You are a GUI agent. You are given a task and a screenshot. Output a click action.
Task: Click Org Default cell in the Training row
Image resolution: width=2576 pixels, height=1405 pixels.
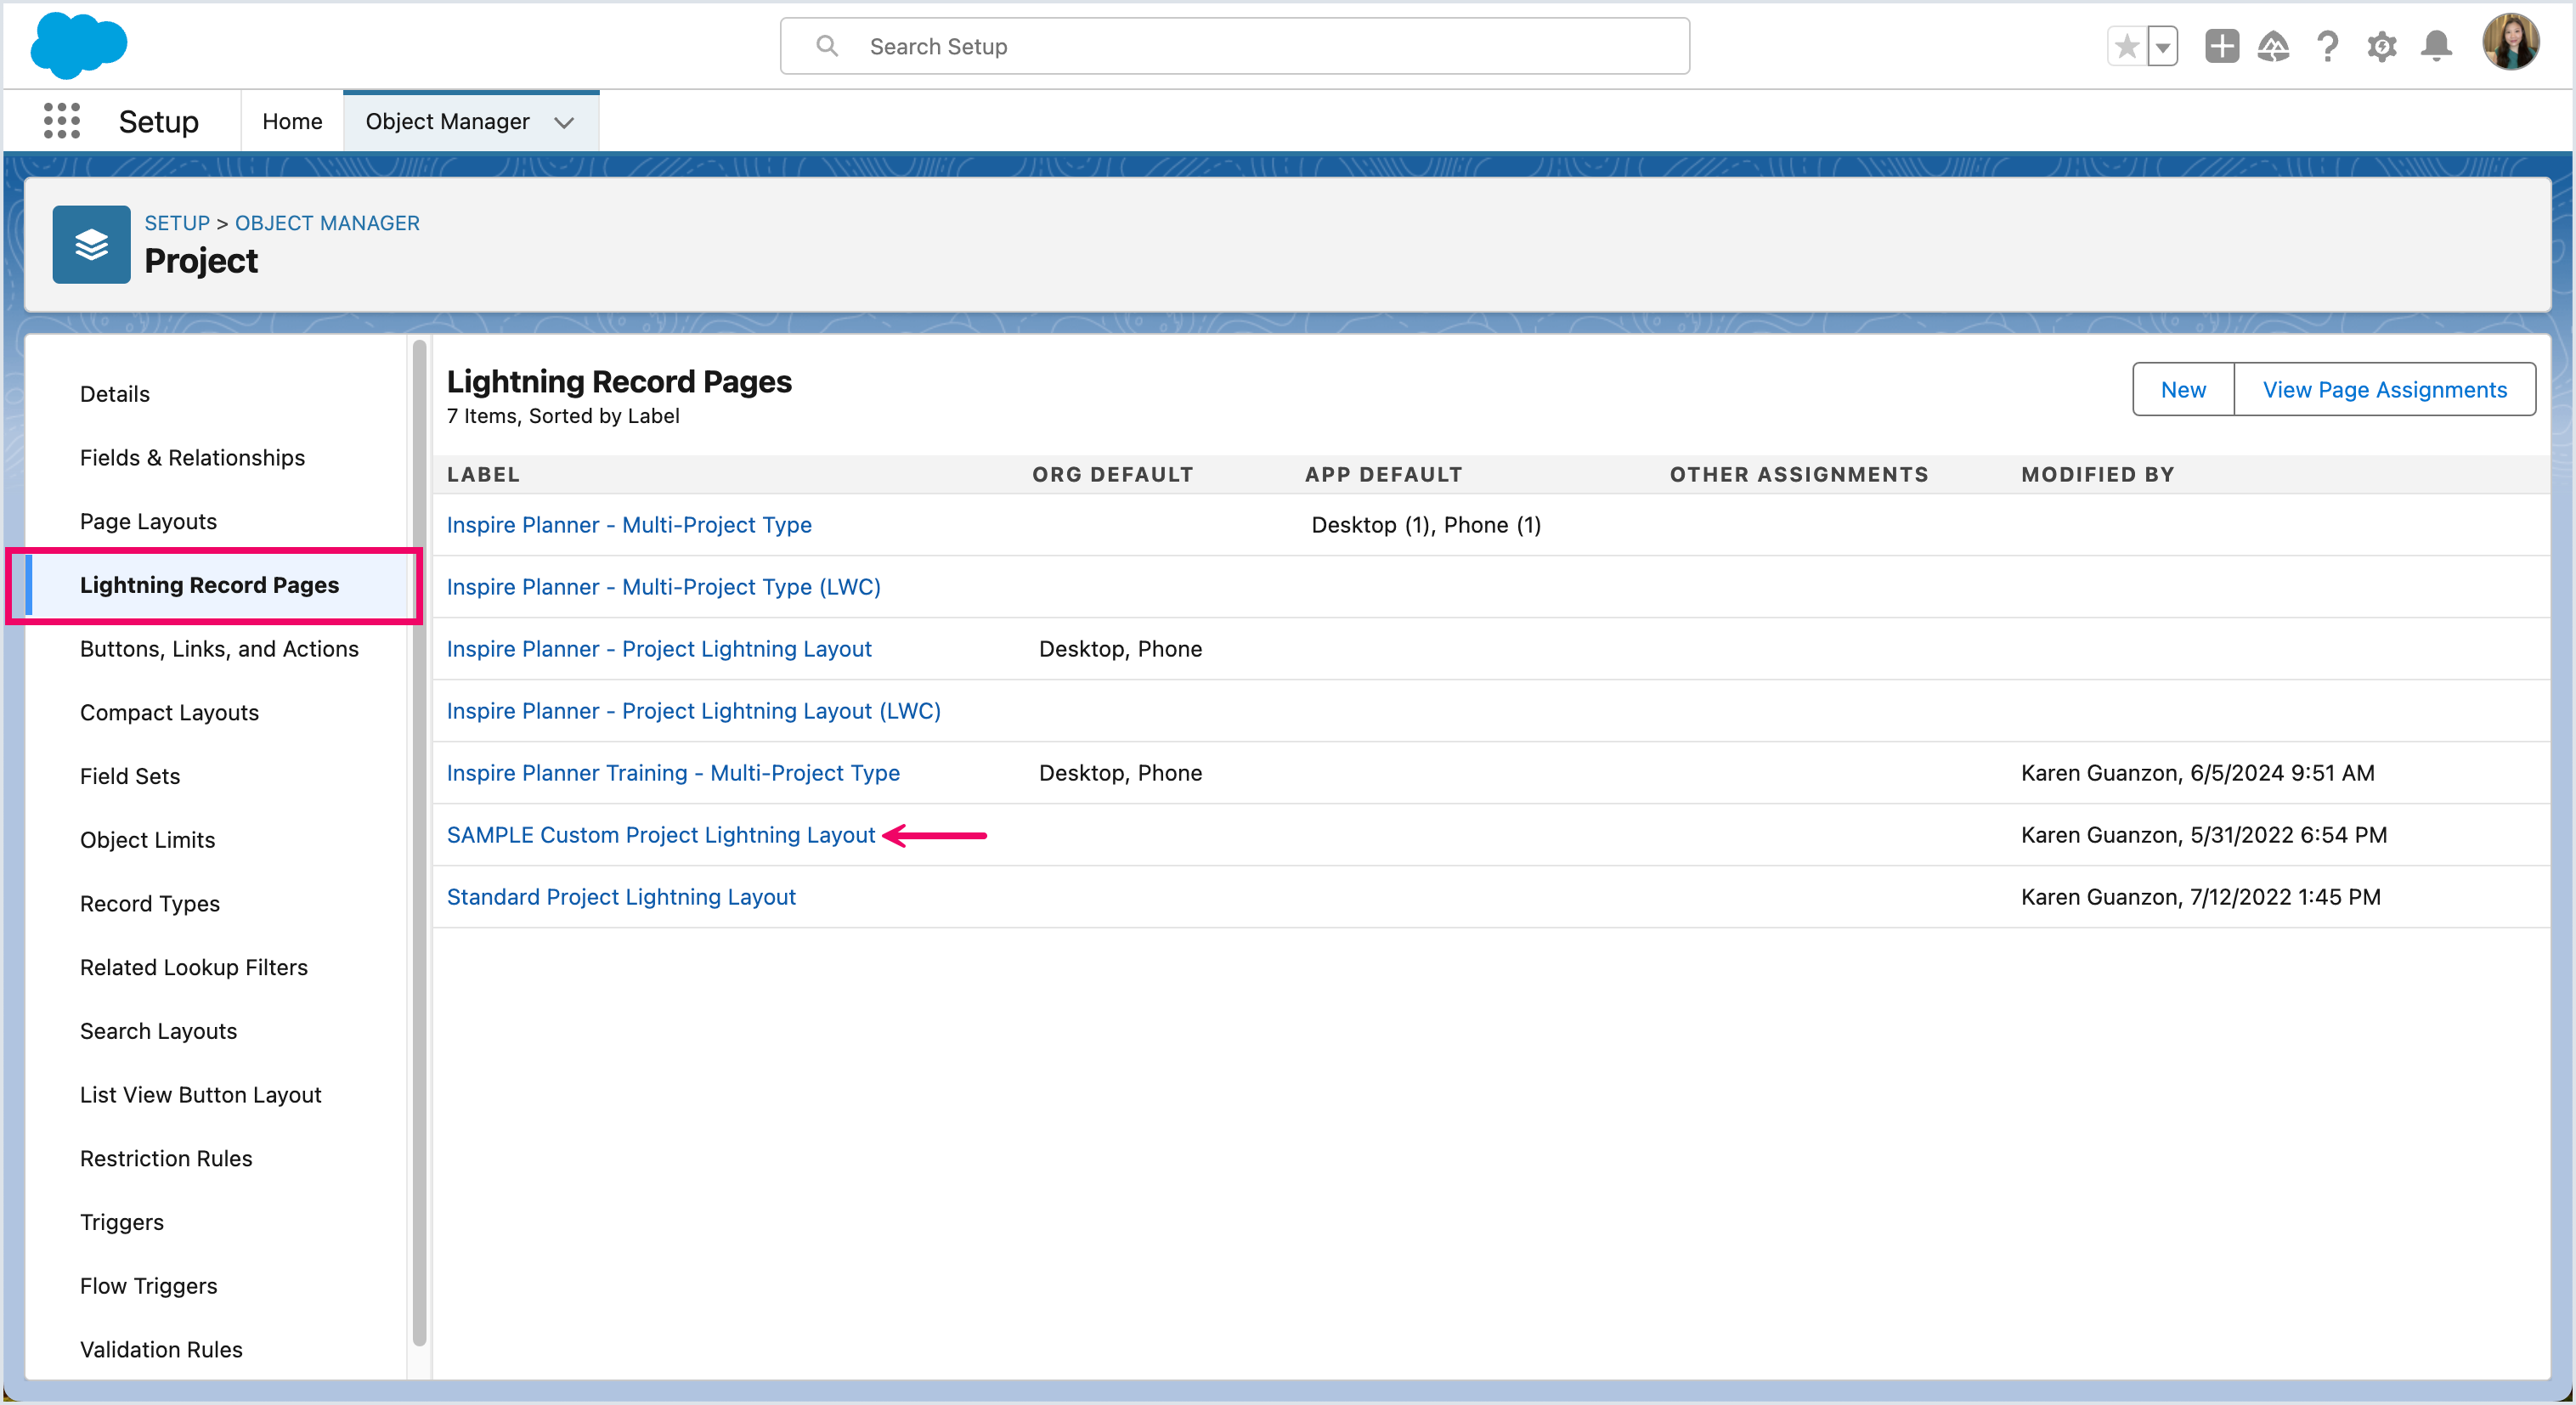[1120, 773]
